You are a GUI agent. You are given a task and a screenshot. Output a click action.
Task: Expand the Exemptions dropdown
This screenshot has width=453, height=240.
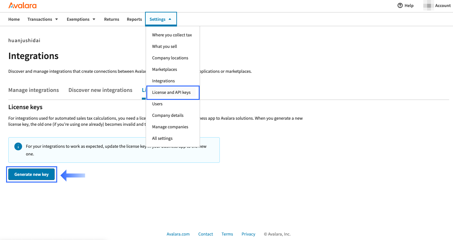tap(81, 19)
